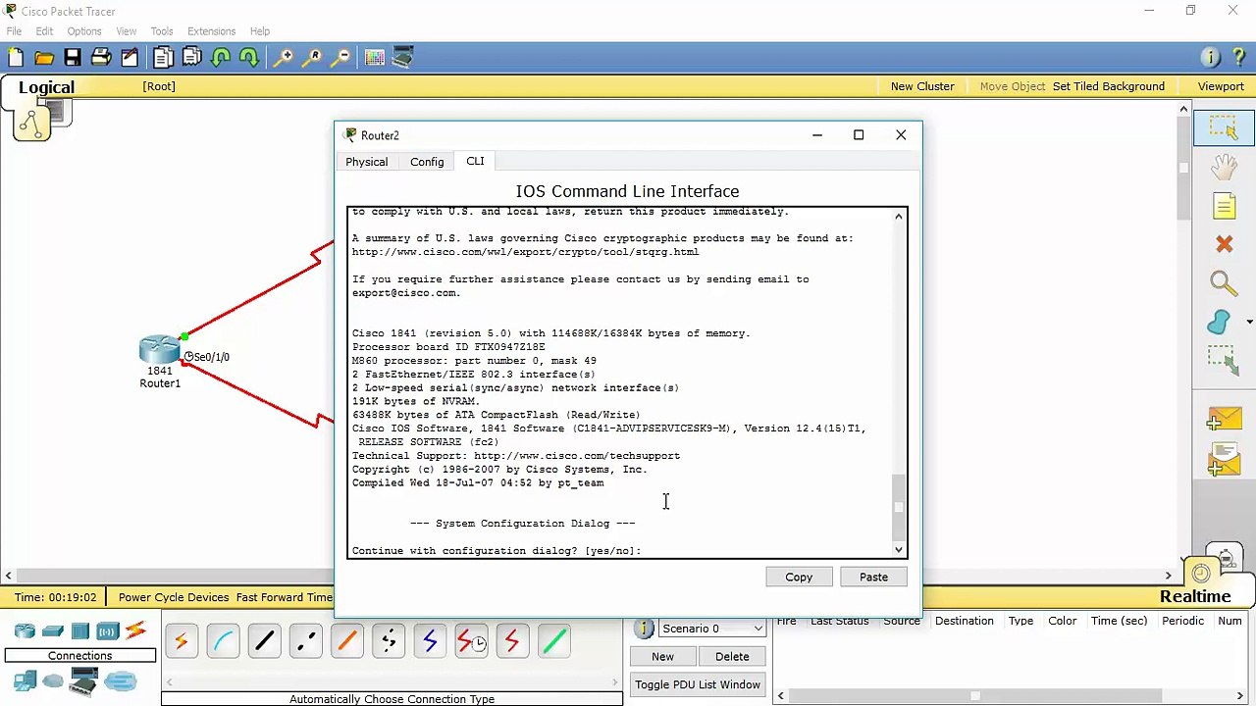Open the Options menu
The width and height of the screenshot is (1256, 706).
84,31
